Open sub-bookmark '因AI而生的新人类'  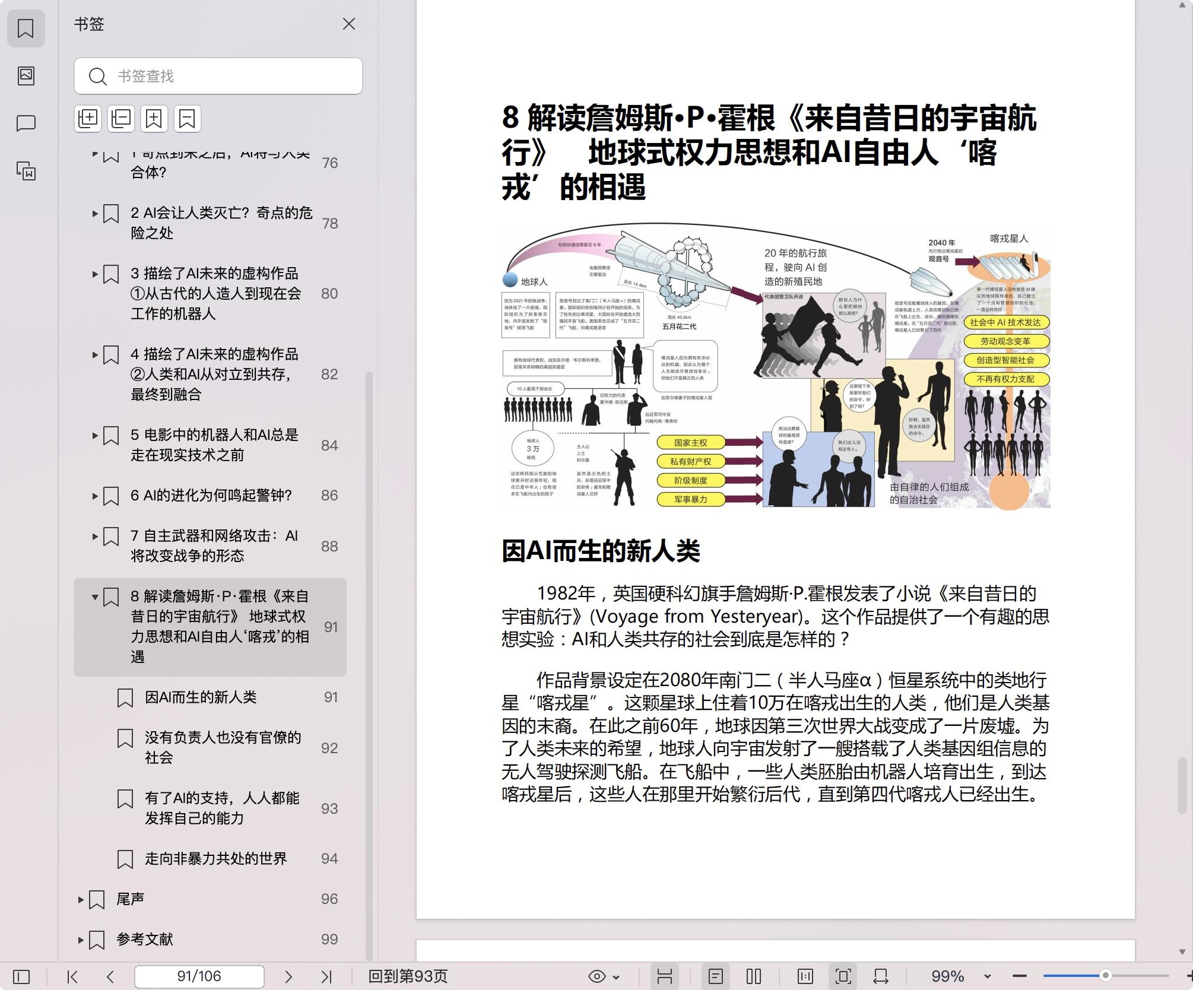(x=201, y=697)
